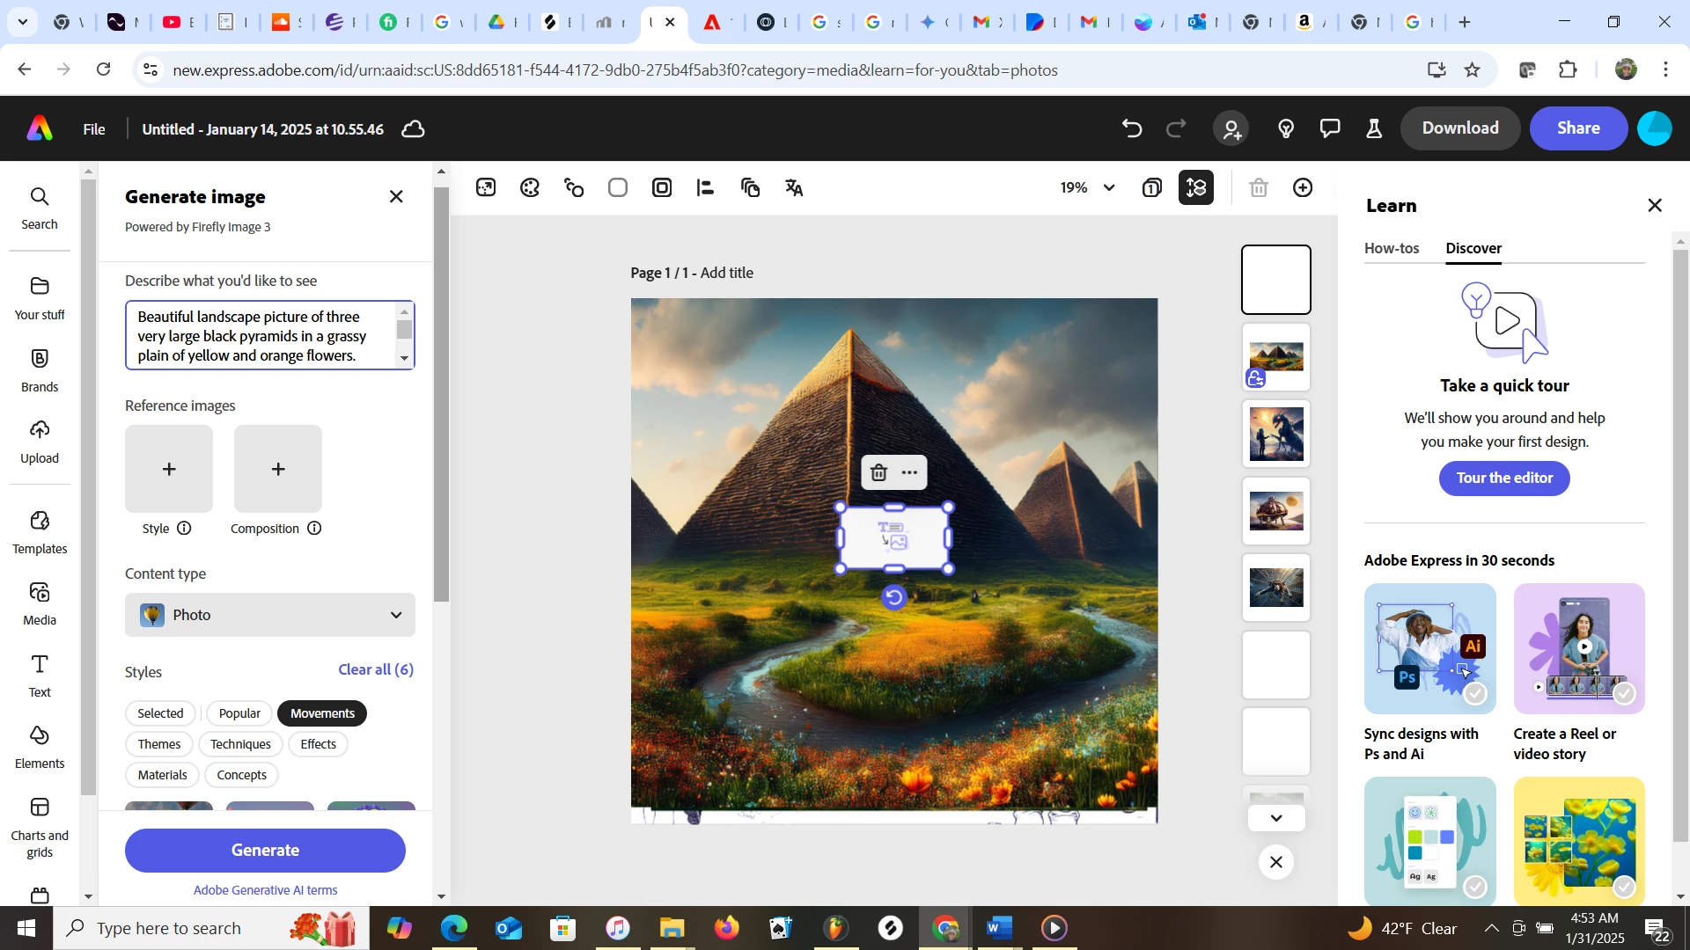This screenshot has width=1690, height=950.
Task: Toggle the Popular style filter chip
Action: (x=239, y=713)
